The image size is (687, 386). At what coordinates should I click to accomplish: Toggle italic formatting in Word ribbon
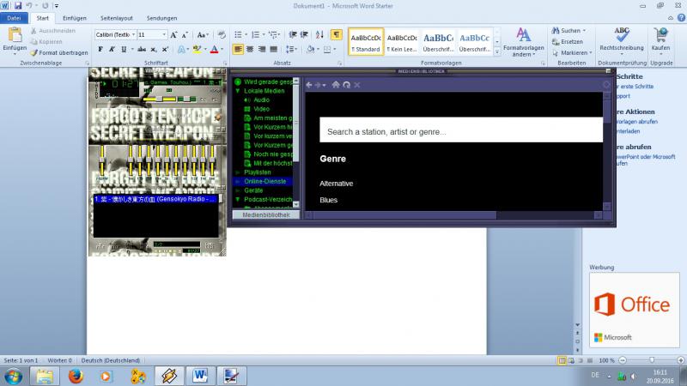click(x=112, y=50)
